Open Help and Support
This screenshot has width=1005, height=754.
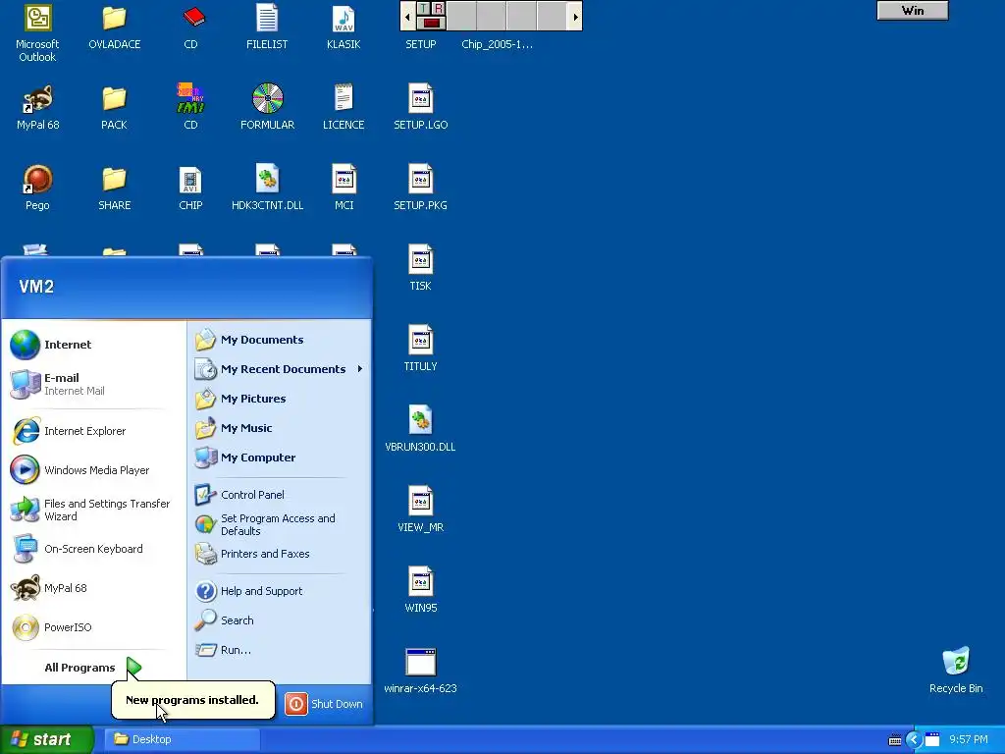point(280,591)
